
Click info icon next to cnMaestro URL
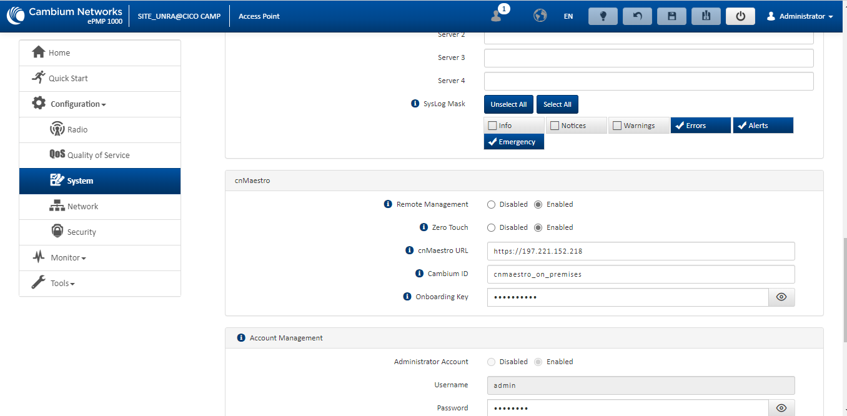pyautogui.click(x=410, y=250)
